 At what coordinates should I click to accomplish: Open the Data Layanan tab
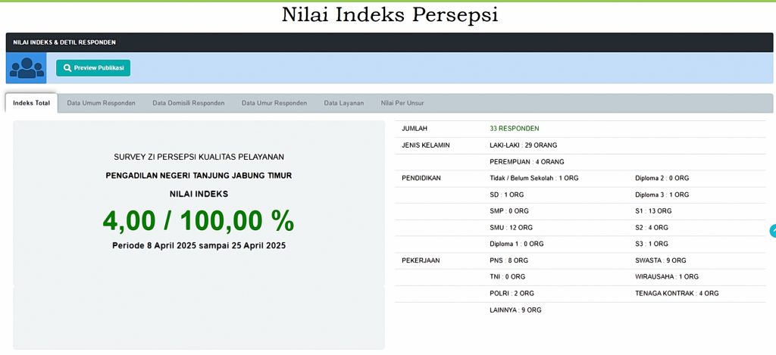click(x=344, y=103)
